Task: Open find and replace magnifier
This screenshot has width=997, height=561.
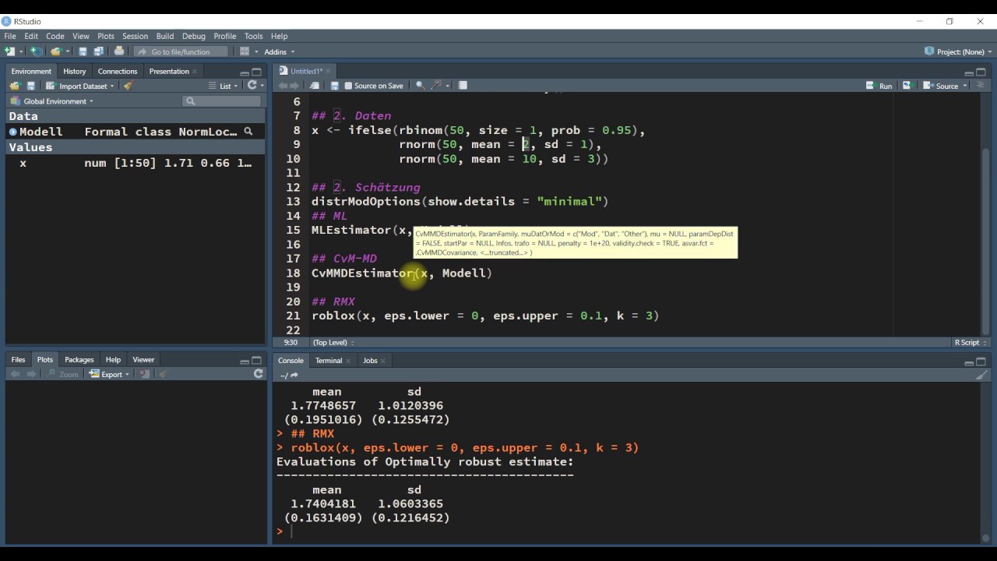Action: tap(420, 86)
